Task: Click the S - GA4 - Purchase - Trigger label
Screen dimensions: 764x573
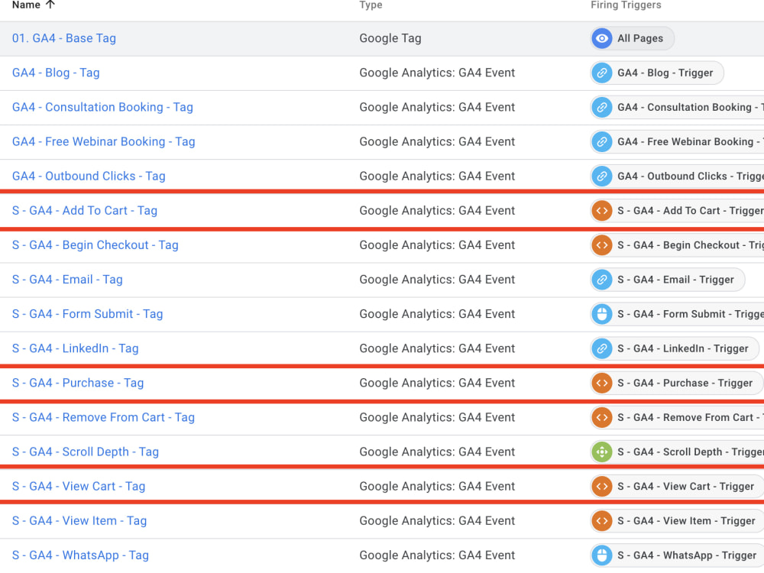Action: (x=685, y=383)
